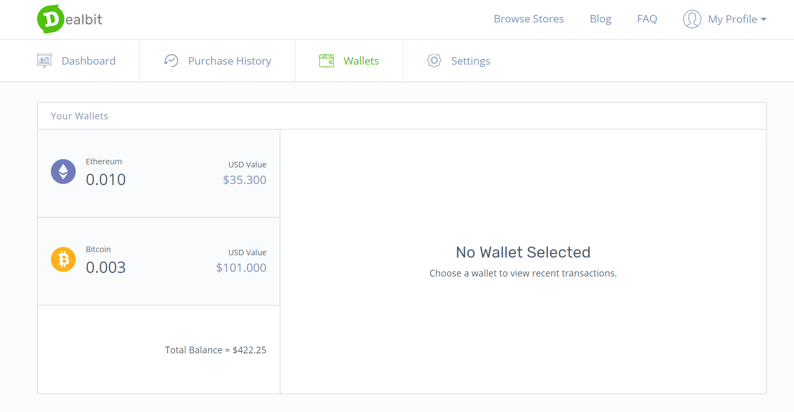
Task: Select the Wallets tab label
Action: [x=361, y=61]
